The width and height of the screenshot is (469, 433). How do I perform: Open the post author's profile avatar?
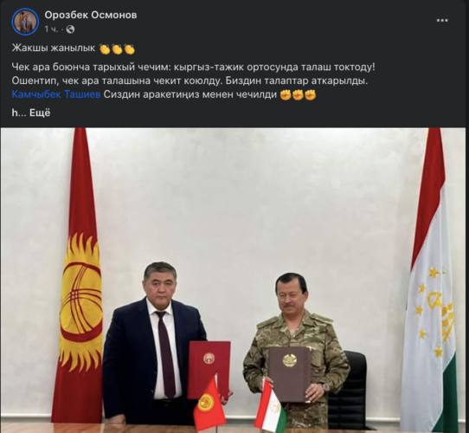coord(25,22)
